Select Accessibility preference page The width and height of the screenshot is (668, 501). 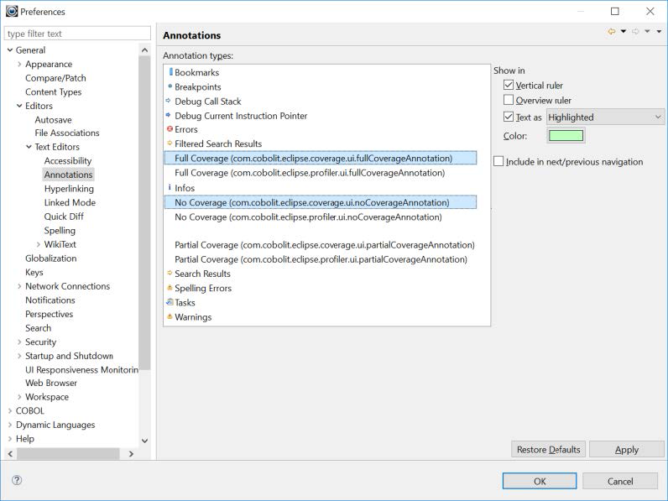pyautogui.click(x=68, y=160)
